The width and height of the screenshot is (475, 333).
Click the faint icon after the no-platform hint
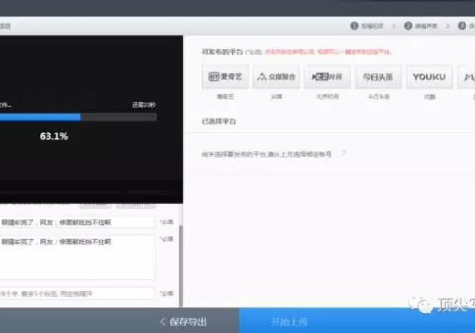pyautogui.click(x=342, y=154)
